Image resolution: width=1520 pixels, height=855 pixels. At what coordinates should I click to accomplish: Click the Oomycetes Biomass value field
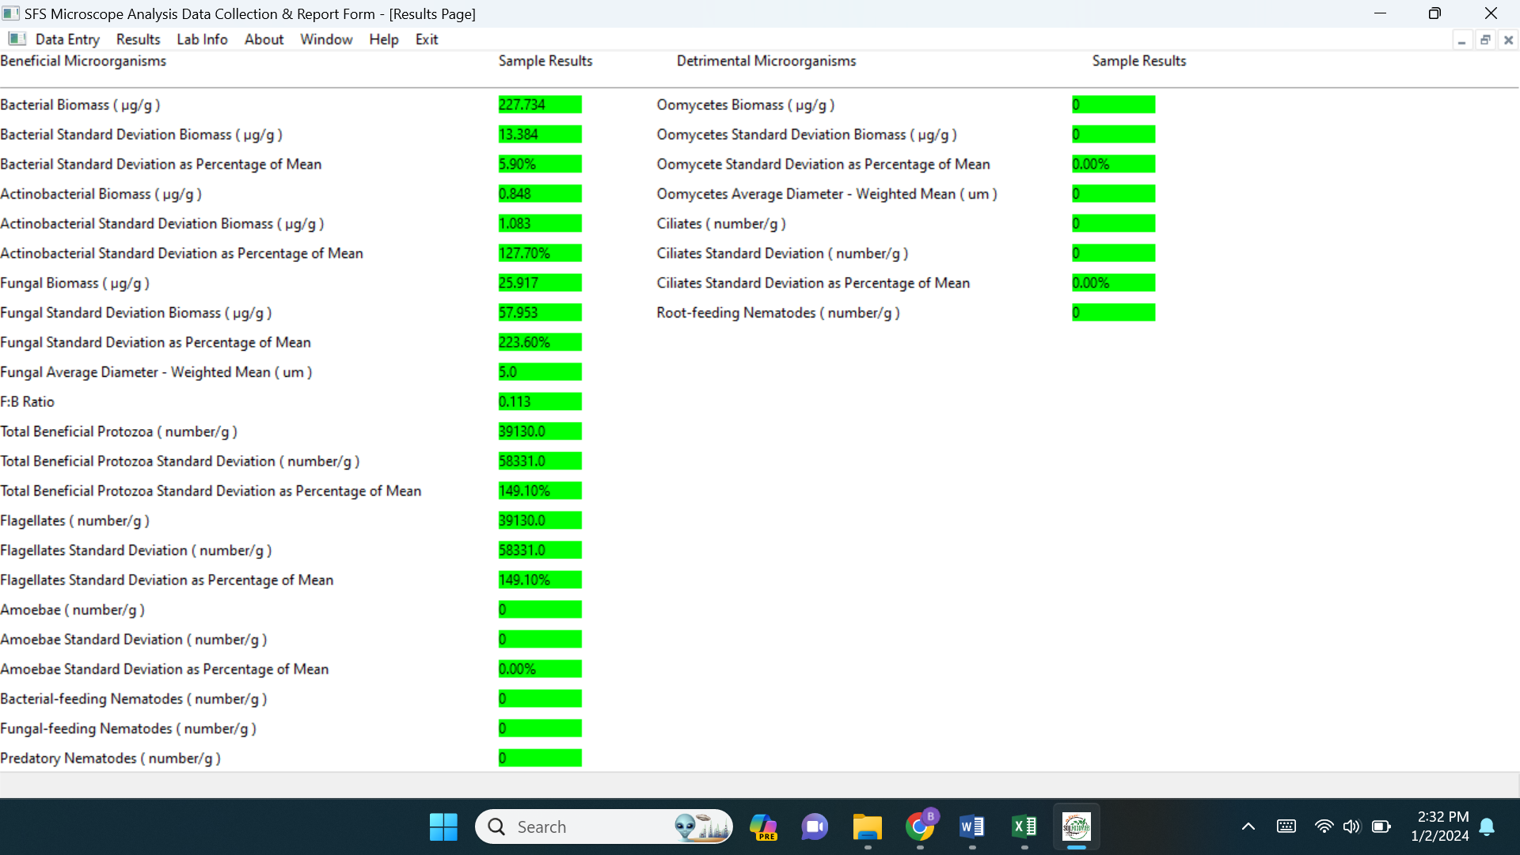(x=1113, y=104)
